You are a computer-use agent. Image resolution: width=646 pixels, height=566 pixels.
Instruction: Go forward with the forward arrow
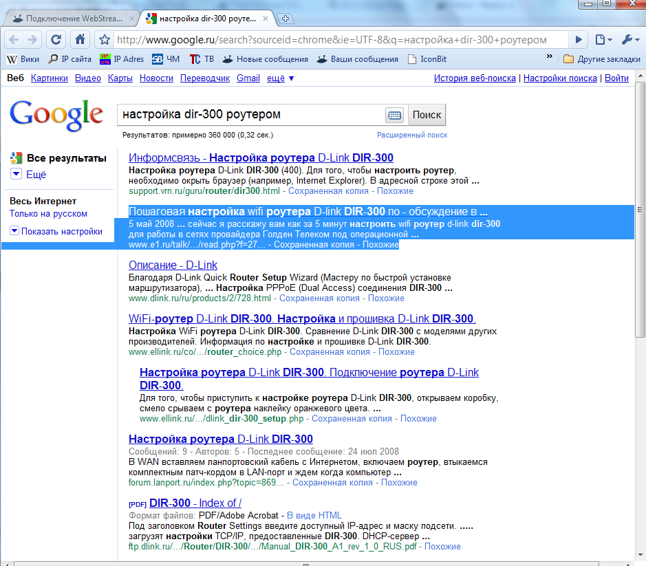coord(32,40)
